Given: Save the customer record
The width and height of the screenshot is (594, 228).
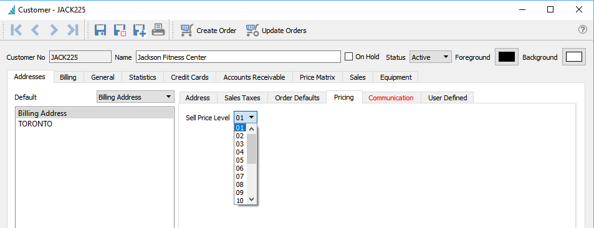Looking at the screenshot, I should pyautogui.click(x=100, y=31).
